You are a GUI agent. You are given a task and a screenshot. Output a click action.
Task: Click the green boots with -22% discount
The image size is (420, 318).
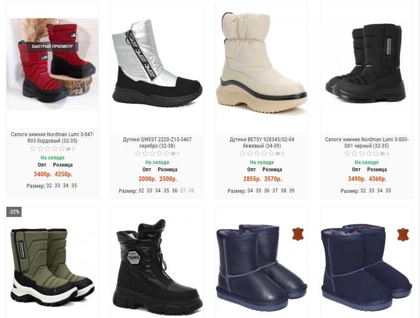pos(52,267)
